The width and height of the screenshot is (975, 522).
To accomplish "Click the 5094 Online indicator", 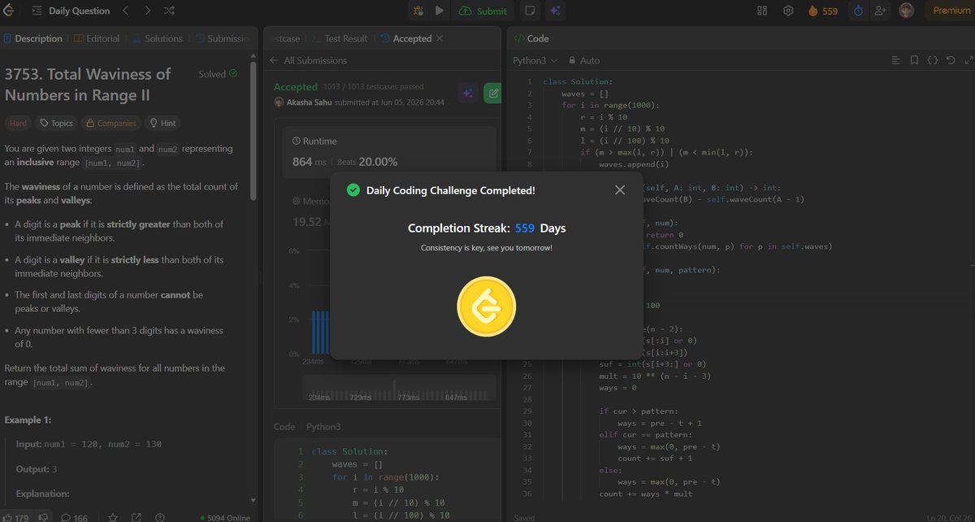I will pos(224,517).
